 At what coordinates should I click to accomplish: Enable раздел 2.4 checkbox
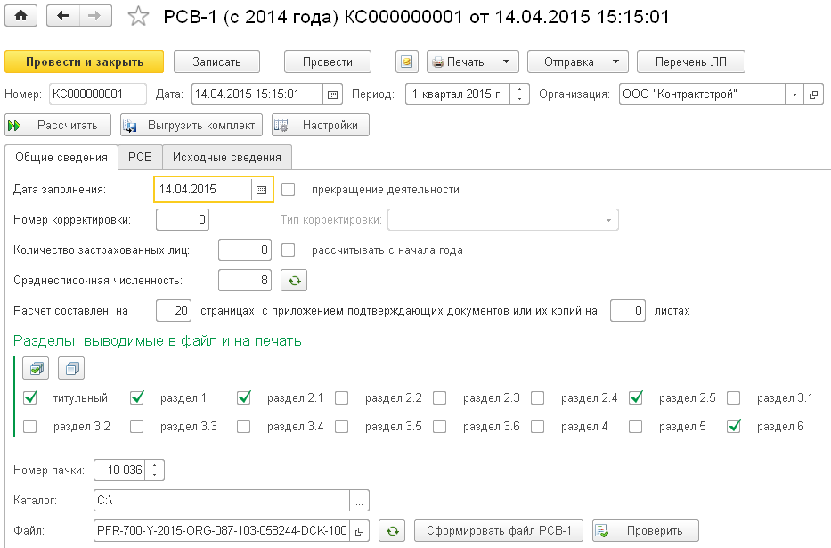pos(538,397)
